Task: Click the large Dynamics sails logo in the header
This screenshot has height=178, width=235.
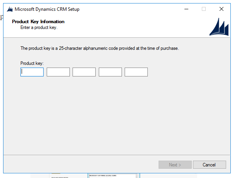Action: click(x=219, y=27)
